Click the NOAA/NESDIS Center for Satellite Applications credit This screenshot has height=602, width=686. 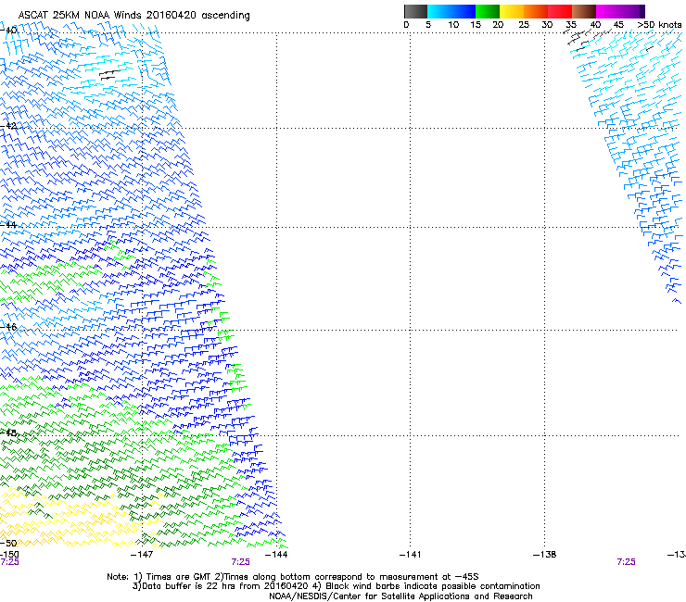pyautogui.click(x=400, y=596)
